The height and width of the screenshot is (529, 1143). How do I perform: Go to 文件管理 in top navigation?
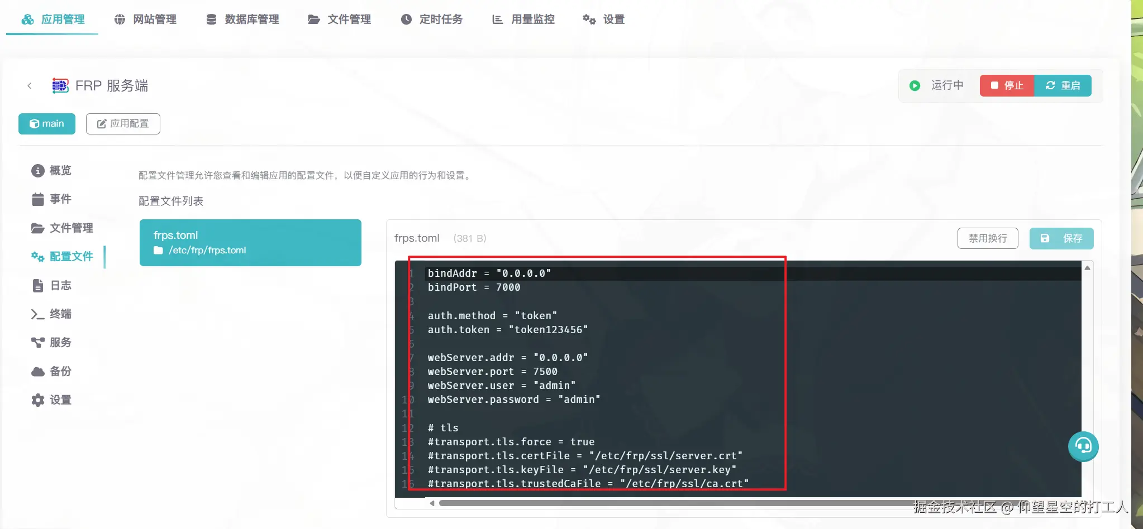point(339,20)
